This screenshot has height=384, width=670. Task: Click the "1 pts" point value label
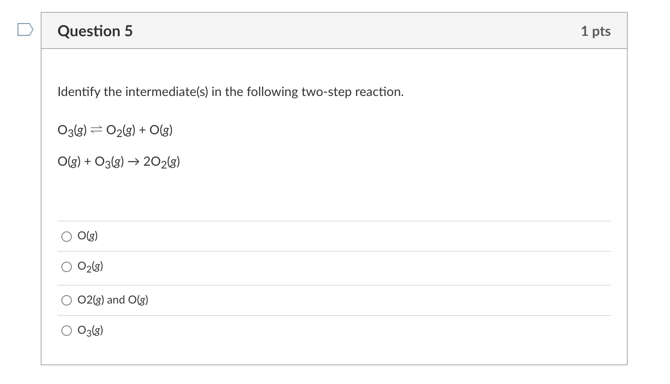tap(596, 31)
